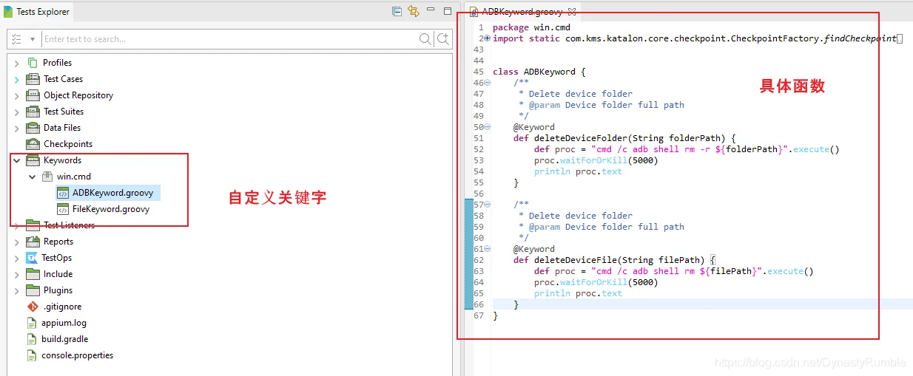Click Collapse All icon in Tests Explorer

tap(397, 11)
